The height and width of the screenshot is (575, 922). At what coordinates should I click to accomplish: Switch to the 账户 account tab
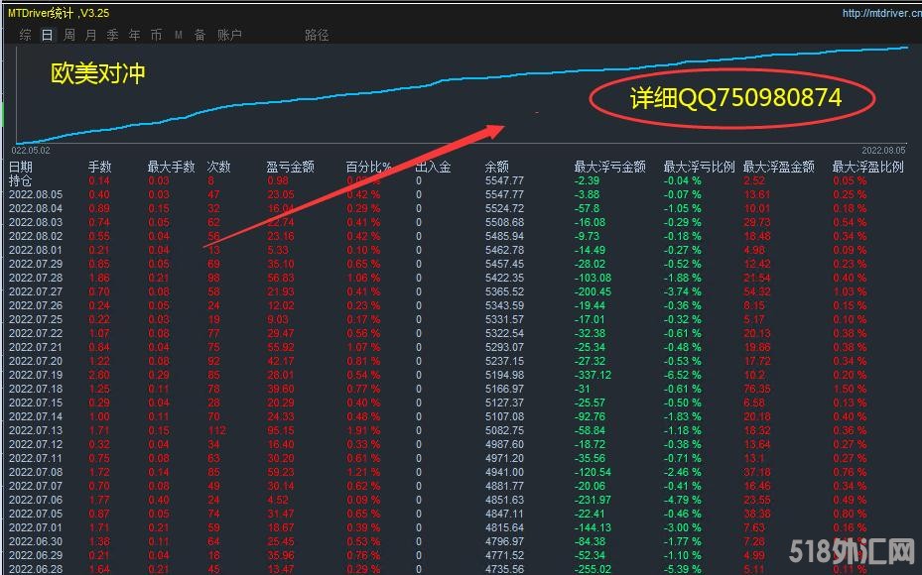[x=229, y=35]
